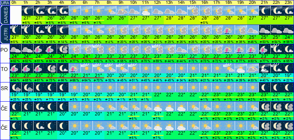The height and width of the screenshot is (140, 294).
Task: Click the PO 0h cloudy night icon
Action: tap(15, 49)
